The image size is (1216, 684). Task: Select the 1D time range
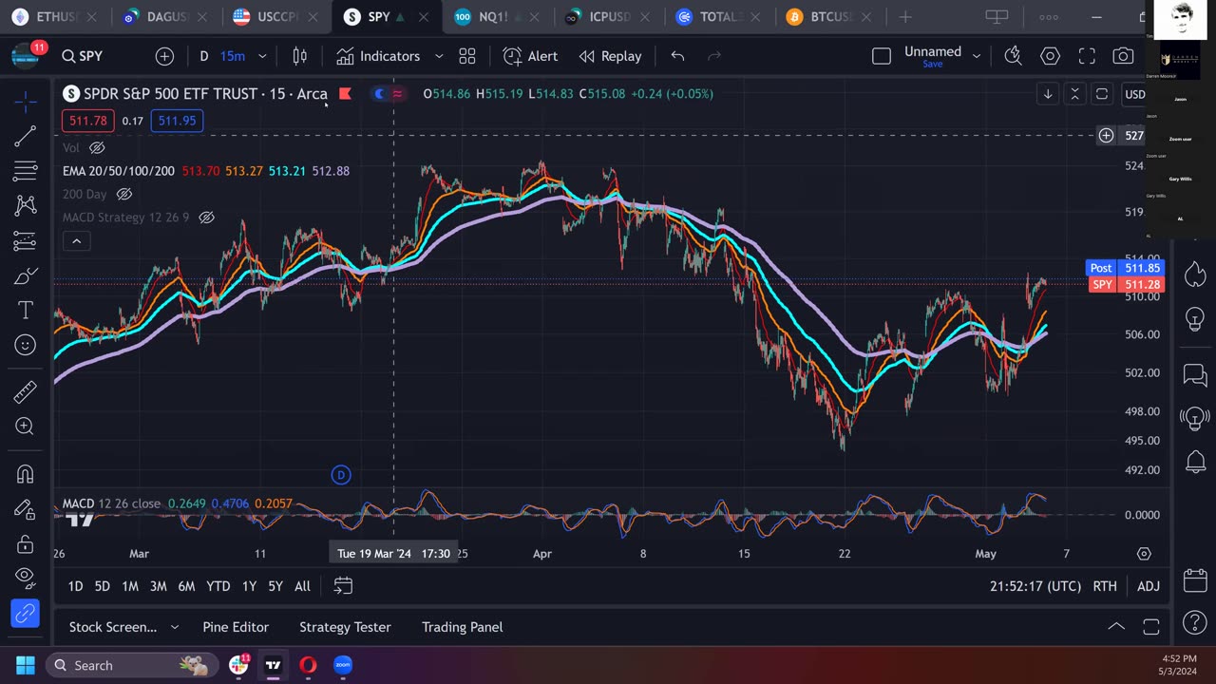pyautogui.click(x=75, y=586)
